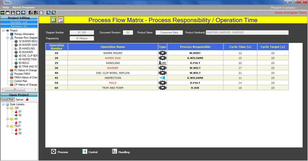
Task: Click the handling type icon in row 25
Action: tap(163, 63)
